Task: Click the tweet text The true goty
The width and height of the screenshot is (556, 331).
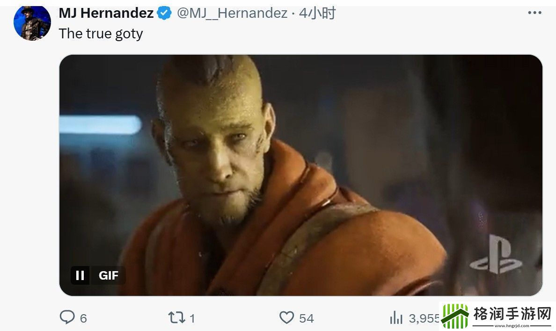Action: [101, 34]
